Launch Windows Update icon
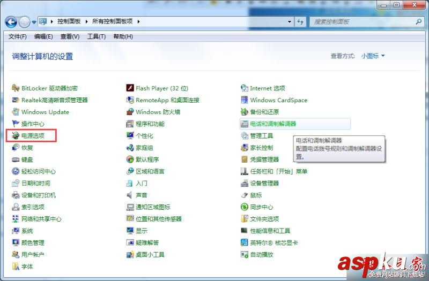 point(16,112)
